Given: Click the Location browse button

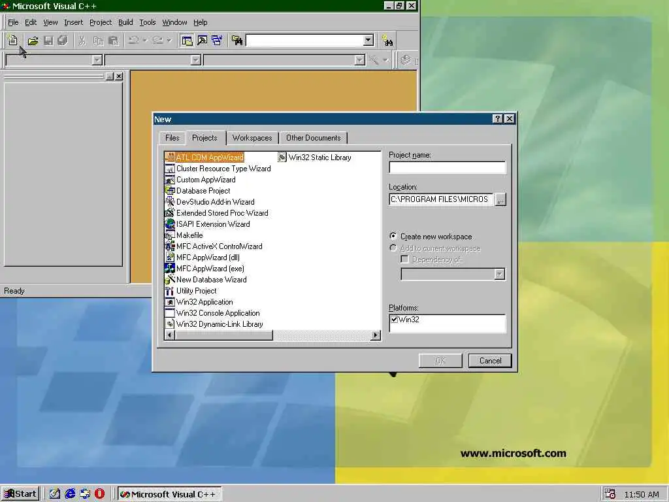Looking at the screenshot, I should point(500,199).
